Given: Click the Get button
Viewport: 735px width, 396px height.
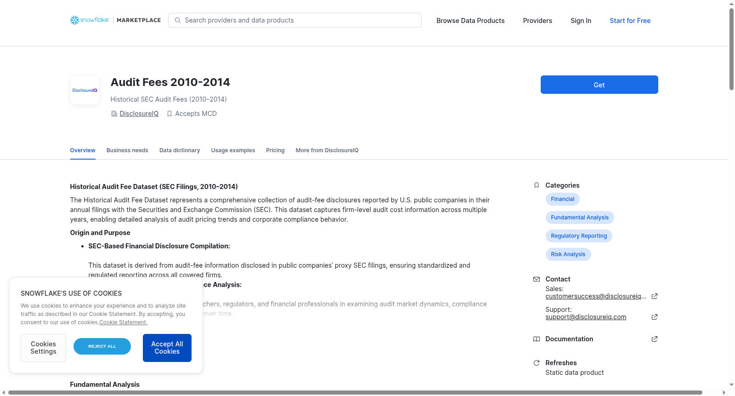Looking at the screenshot, I should pyautogui.click(x=599, y=85).
